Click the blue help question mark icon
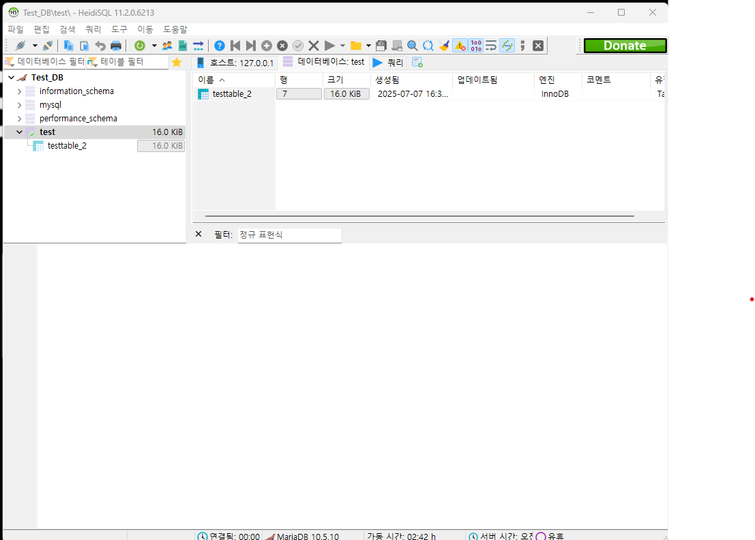This screenshot has width=755, height=540. pos(220,46)
